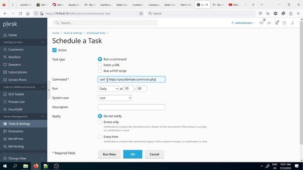
Task: Collapse Links to Additional Services section
Action: [43, 87]
